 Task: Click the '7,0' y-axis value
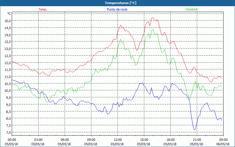click(x=9, y=133)
